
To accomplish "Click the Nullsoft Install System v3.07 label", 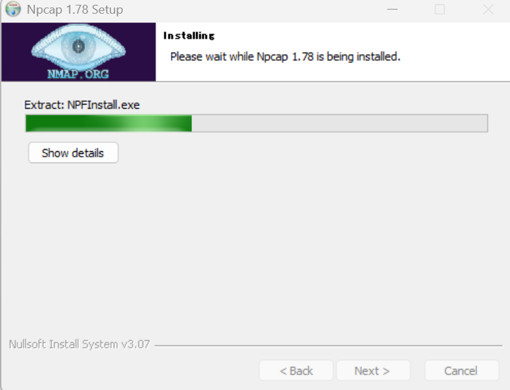I will click(80, 344).
